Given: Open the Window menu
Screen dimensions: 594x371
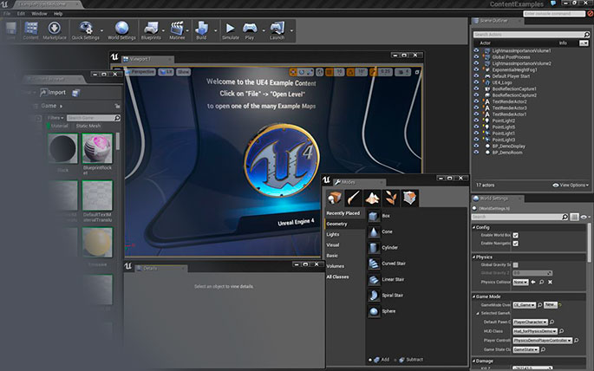Looking at the screenshot, I should [39, 14].
